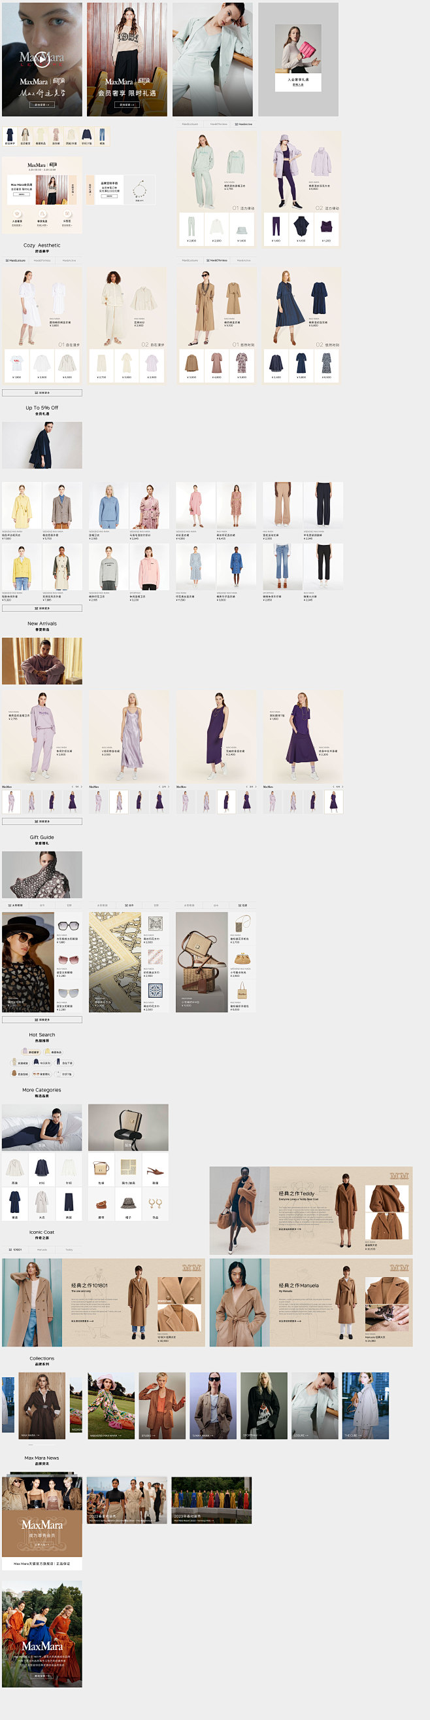Select 丝巾 tab above the scarf gift panel
The height and width of the screenshot is (1720, 430).
(129, 905)
